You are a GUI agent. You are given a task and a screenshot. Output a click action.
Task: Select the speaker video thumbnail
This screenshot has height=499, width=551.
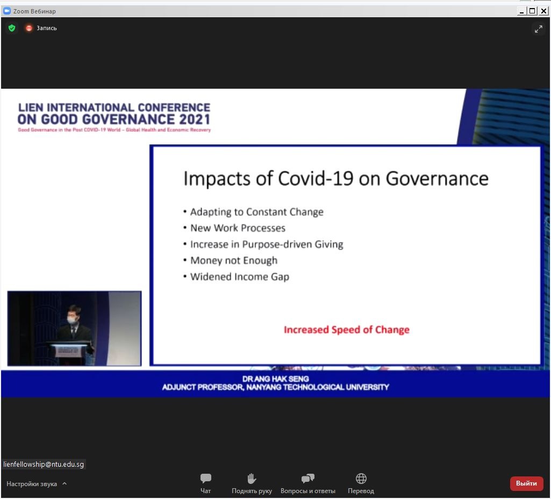(x=74, y=329)
